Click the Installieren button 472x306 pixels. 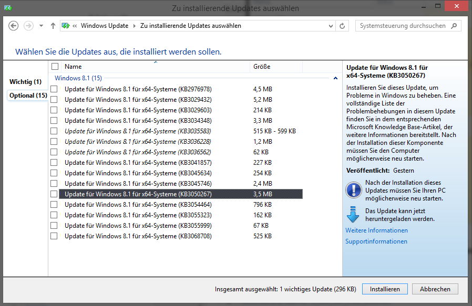[x=385, y=289]
